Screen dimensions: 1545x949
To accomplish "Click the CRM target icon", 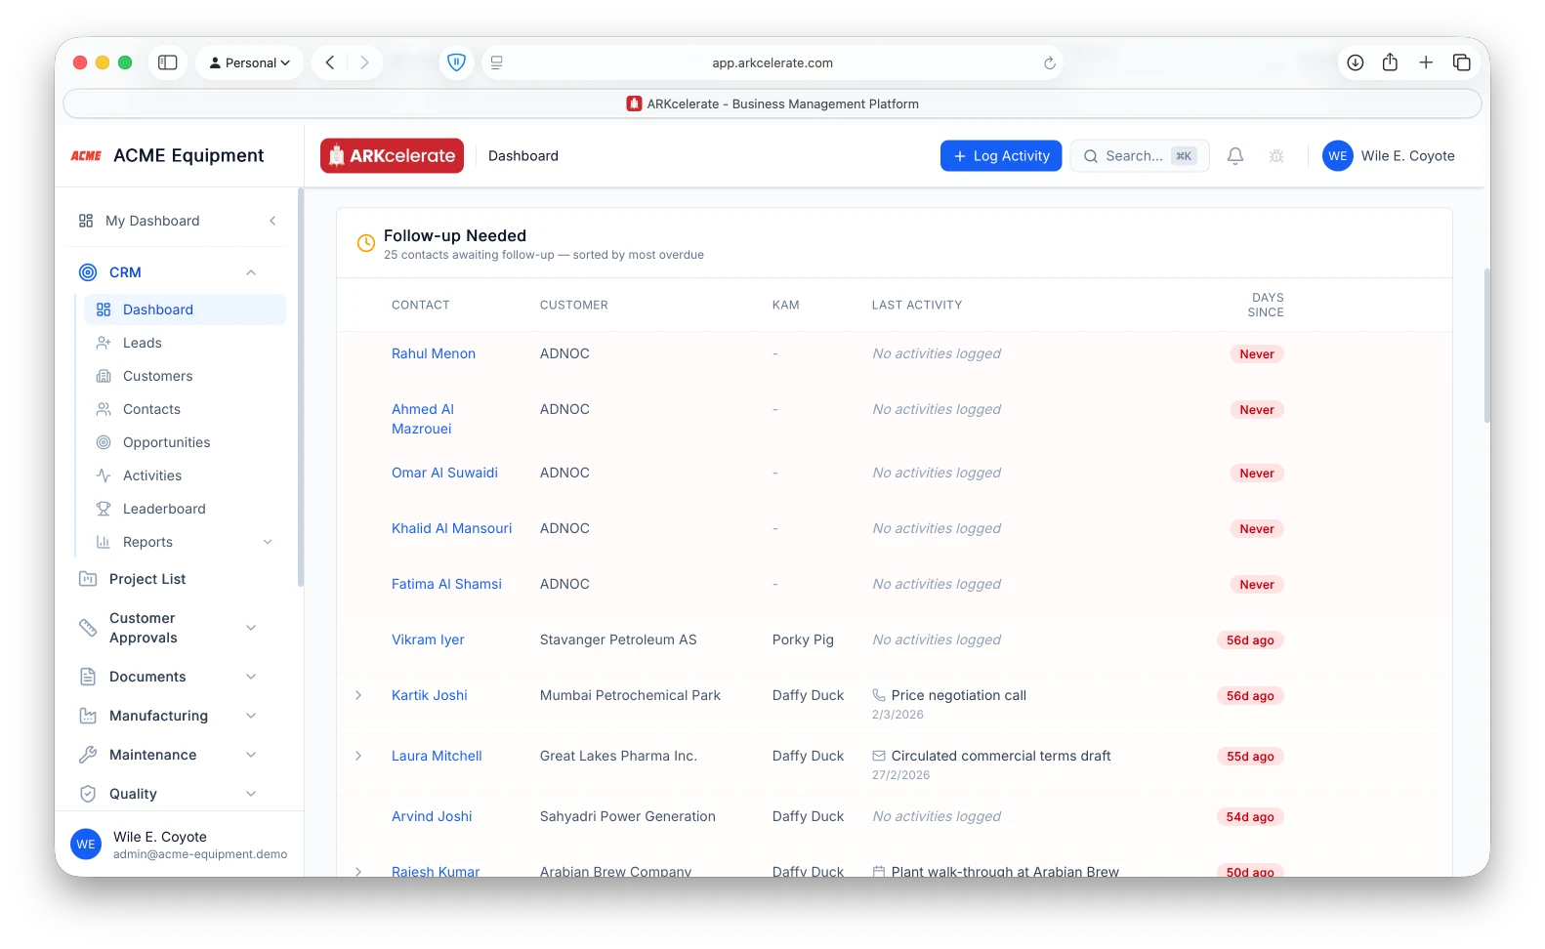I will click(88, 272).
